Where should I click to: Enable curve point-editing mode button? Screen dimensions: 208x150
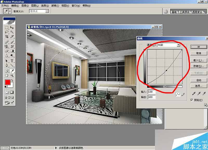pyautogui.click(x=178, y=94)
